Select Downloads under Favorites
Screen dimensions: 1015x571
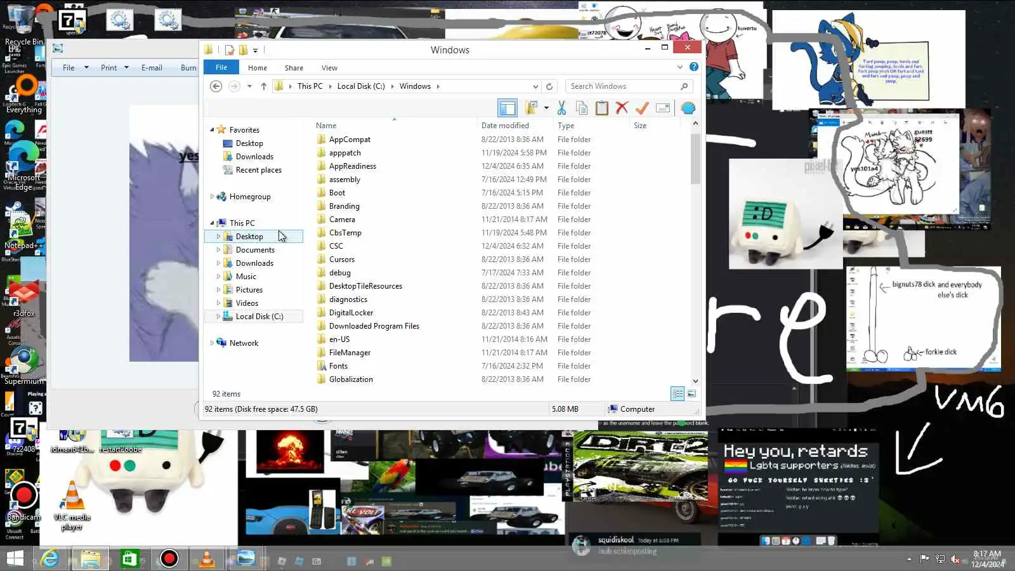[254, 157]
